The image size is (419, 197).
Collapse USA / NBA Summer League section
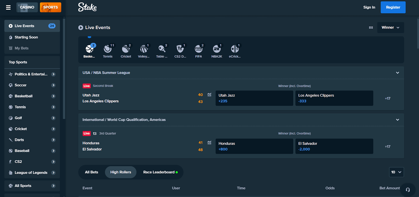tap(398, 73)
